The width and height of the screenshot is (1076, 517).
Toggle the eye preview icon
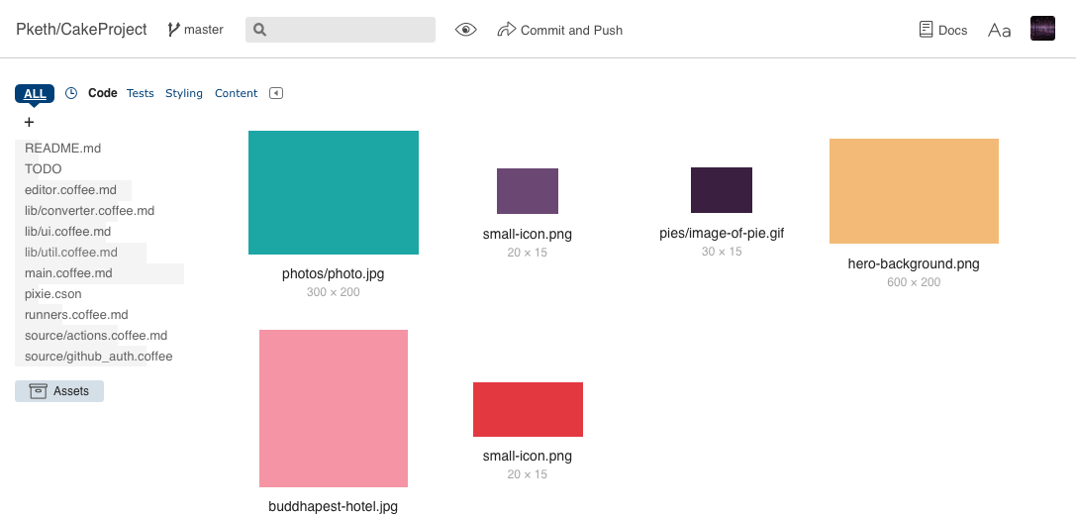pos(466,30)
